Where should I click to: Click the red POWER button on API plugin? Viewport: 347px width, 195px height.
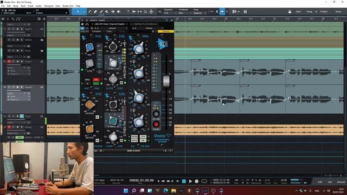coord(156,125)
